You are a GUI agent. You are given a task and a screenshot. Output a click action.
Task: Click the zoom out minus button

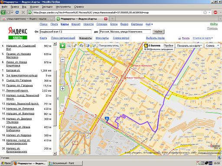[x=62, y=59]
